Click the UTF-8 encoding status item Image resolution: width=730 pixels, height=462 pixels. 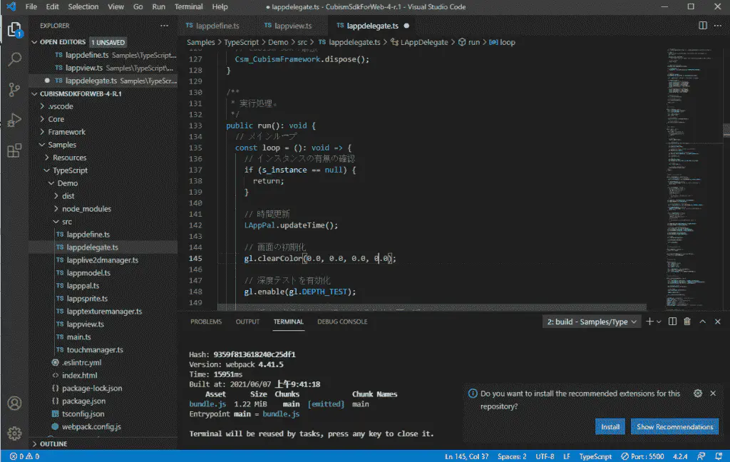point(545,456)
